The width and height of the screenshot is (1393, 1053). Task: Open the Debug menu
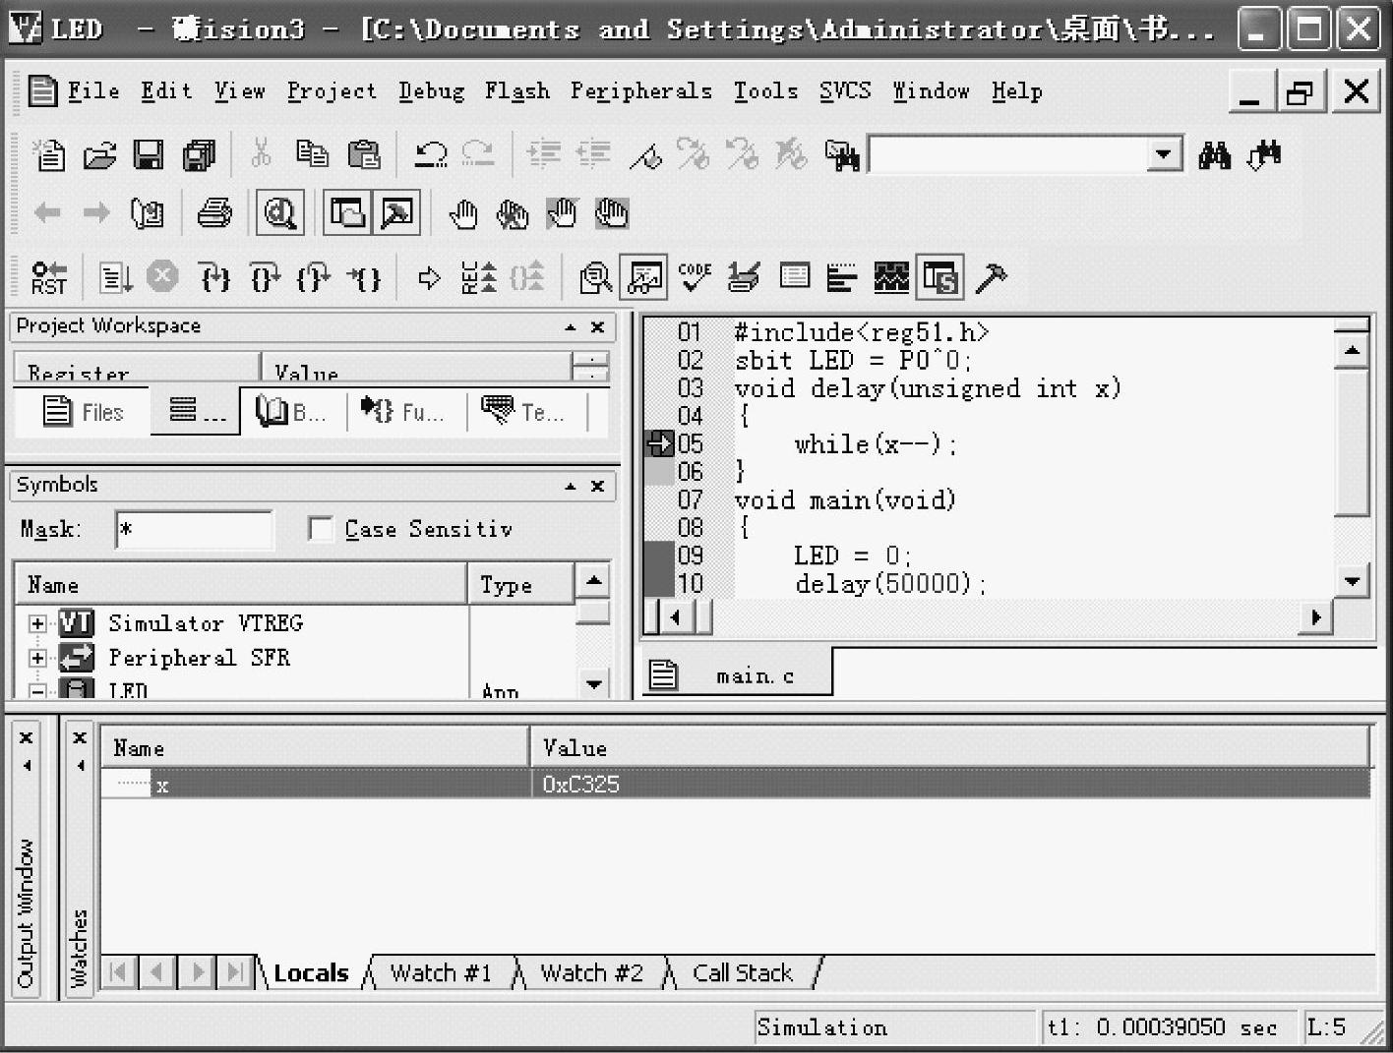431,91
